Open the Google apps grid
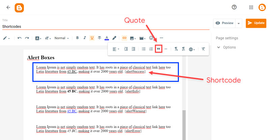 pos(251,7)
